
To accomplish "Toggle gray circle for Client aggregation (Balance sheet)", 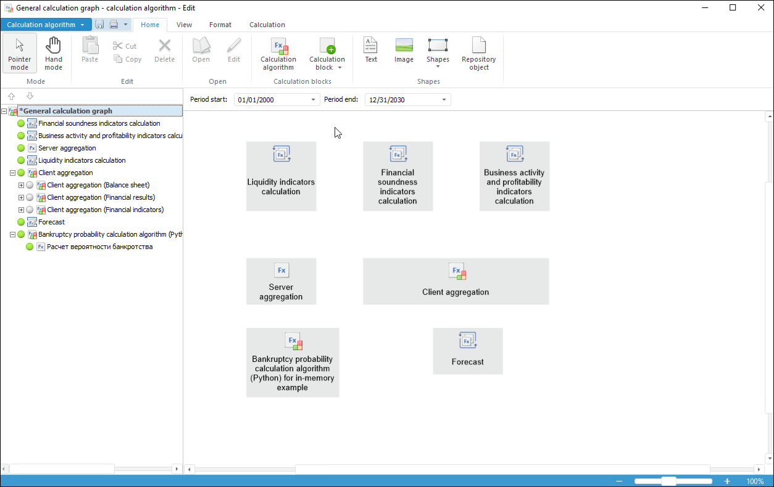I will [x=30, y=185].
